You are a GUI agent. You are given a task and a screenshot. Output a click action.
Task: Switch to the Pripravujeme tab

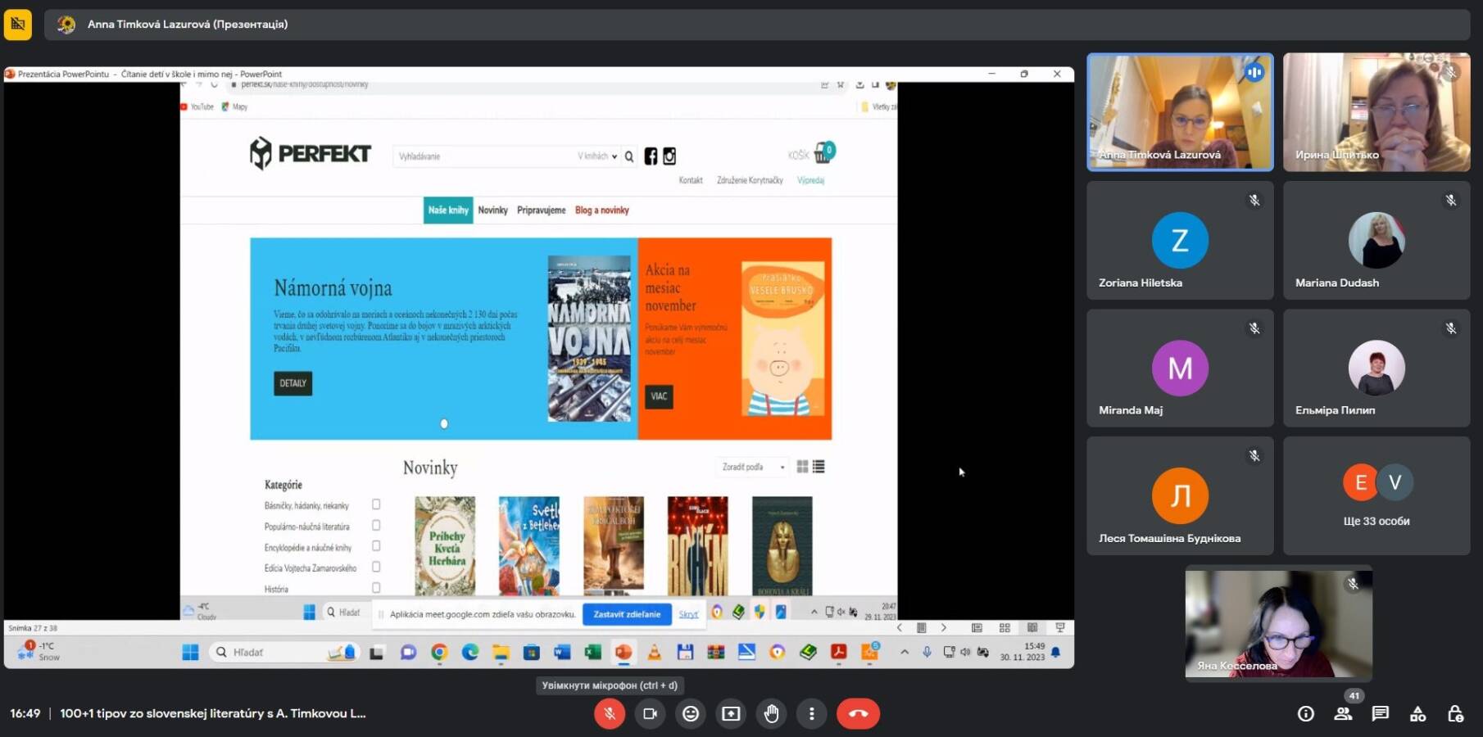pos(541,210)
